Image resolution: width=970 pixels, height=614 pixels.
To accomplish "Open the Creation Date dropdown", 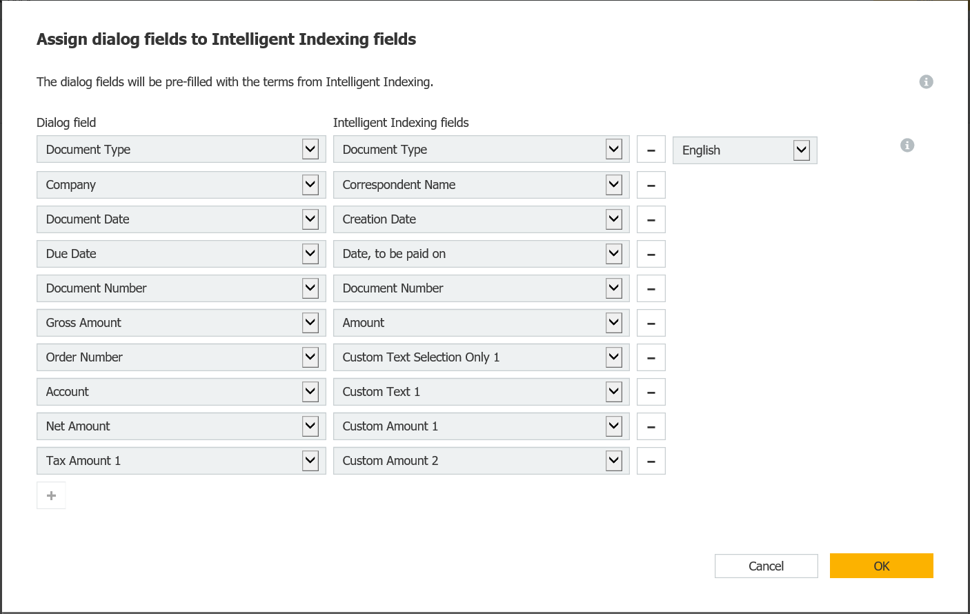I will point(614,219).
